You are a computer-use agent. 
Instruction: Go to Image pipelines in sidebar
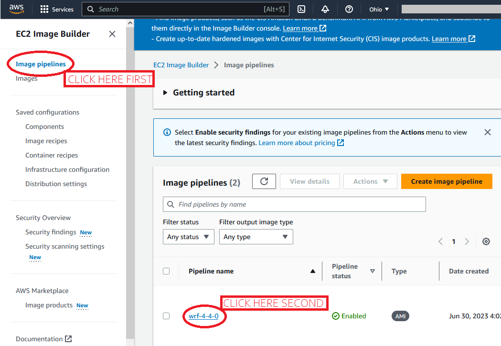click(41, 64)
